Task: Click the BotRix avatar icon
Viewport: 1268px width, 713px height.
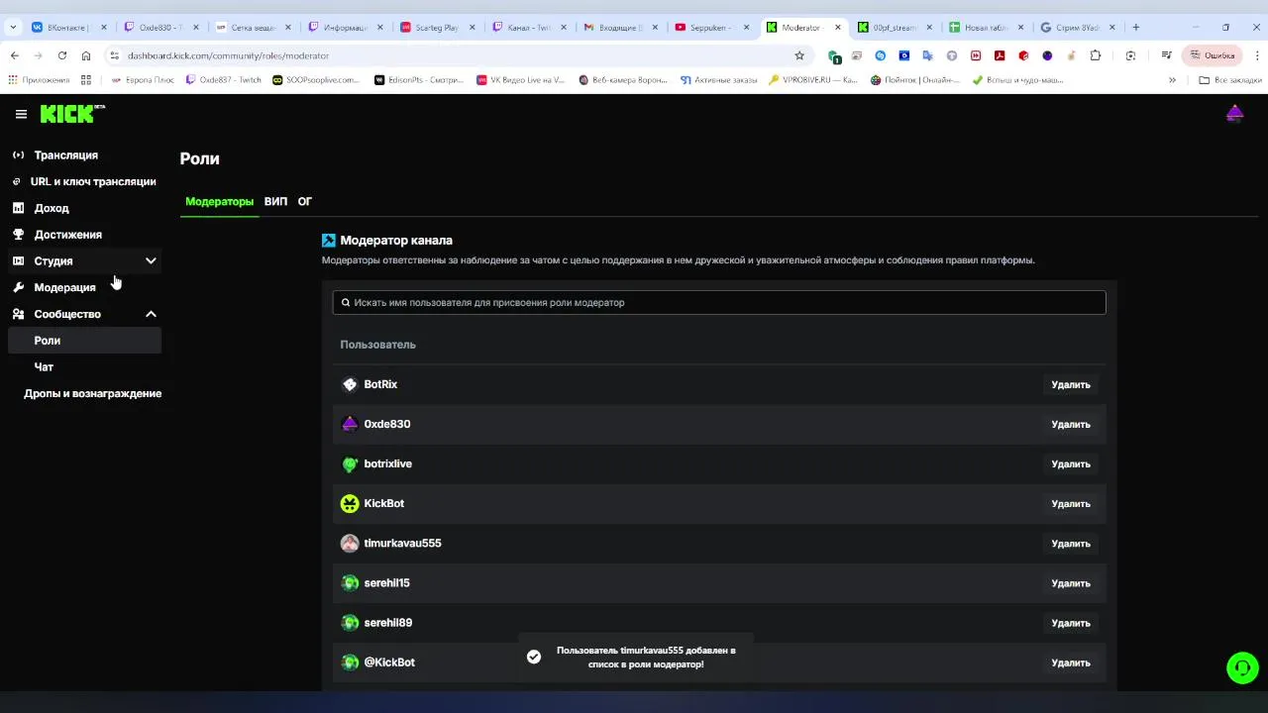Action: coord(350,384)
